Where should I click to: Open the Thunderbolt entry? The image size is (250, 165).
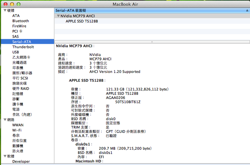click(23, 47)
